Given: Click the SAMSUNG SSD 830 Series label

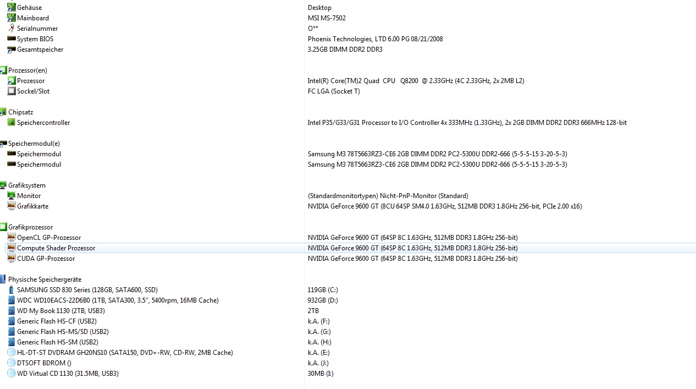Looking at the screenshot, I should (x=87, y=290).
